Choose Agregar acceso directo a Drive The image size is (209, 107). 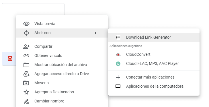[x=62, y=74]
